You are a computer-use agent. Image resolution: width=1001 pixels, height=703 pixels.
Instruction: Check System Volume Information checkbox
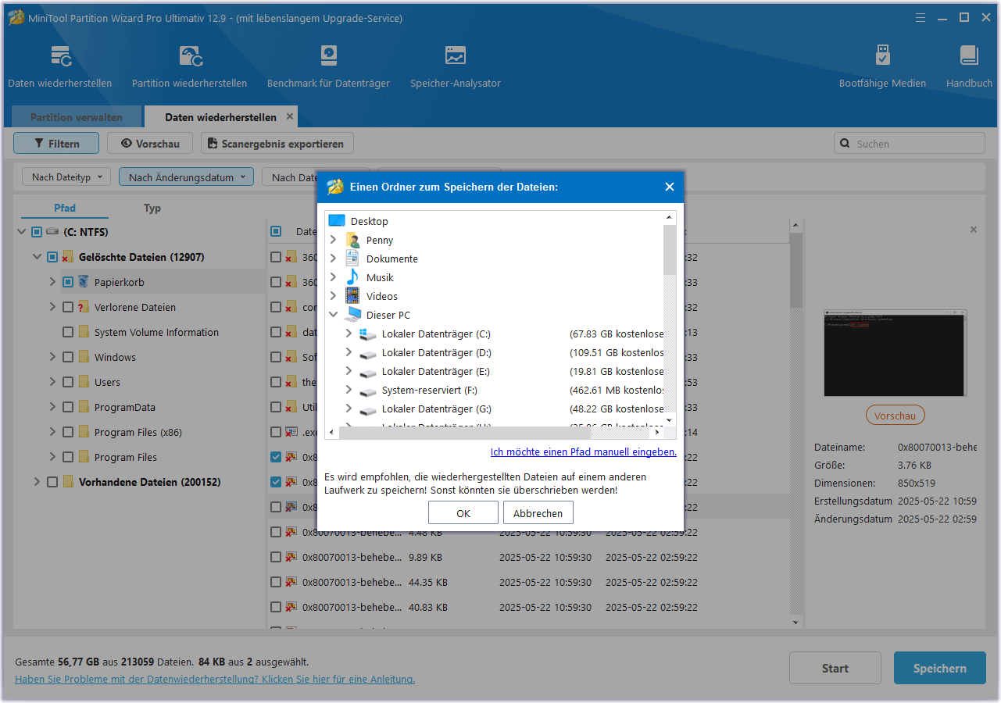click(68, 332)
